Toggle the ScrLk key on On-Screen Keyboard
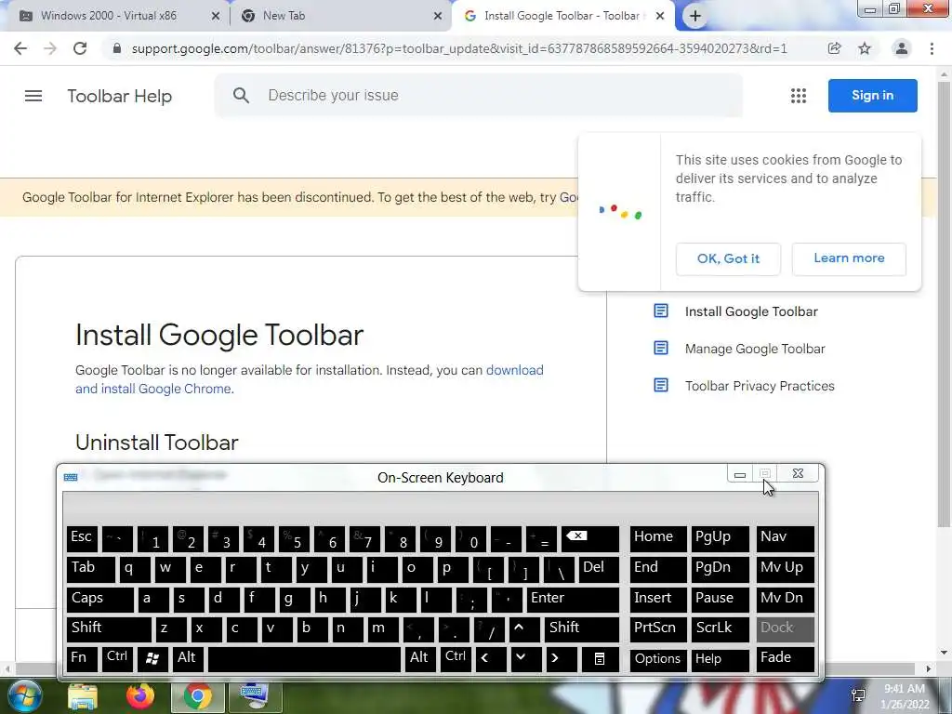The image size is (952, 714). [x=721, y=629]
